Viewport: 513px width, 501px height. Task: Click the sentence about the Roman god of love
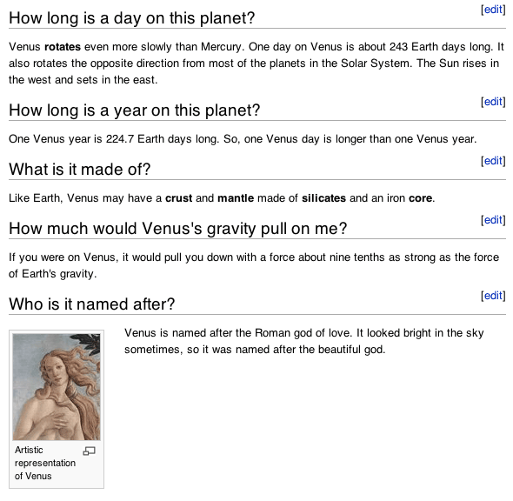[238, 333]
